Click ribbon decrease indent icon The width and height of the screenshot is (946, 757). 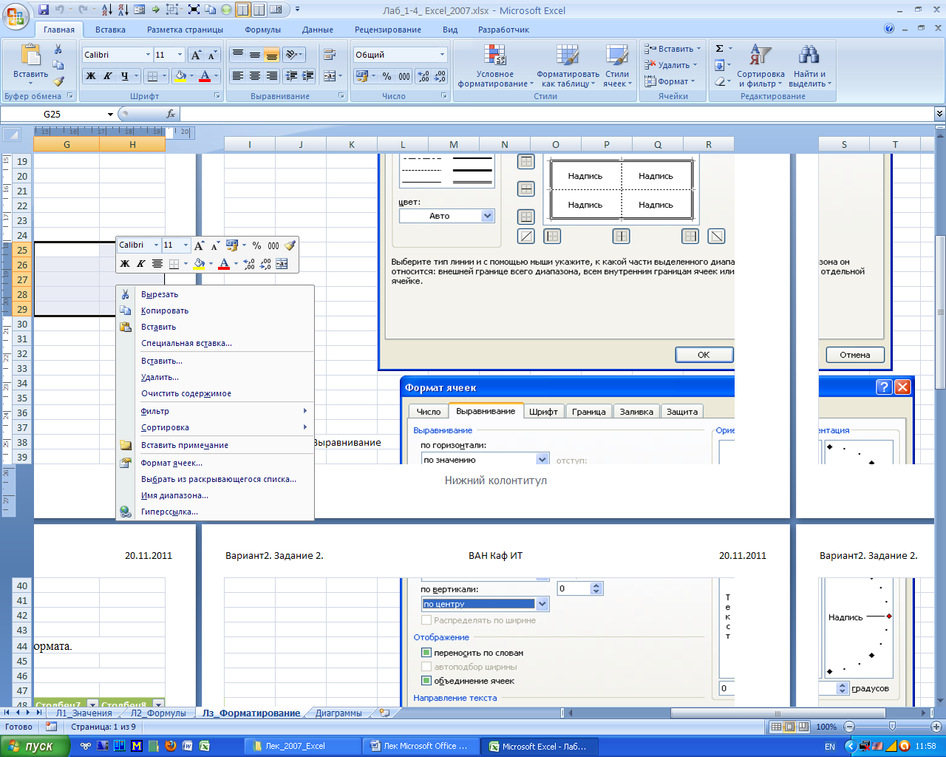pos(290,75)
